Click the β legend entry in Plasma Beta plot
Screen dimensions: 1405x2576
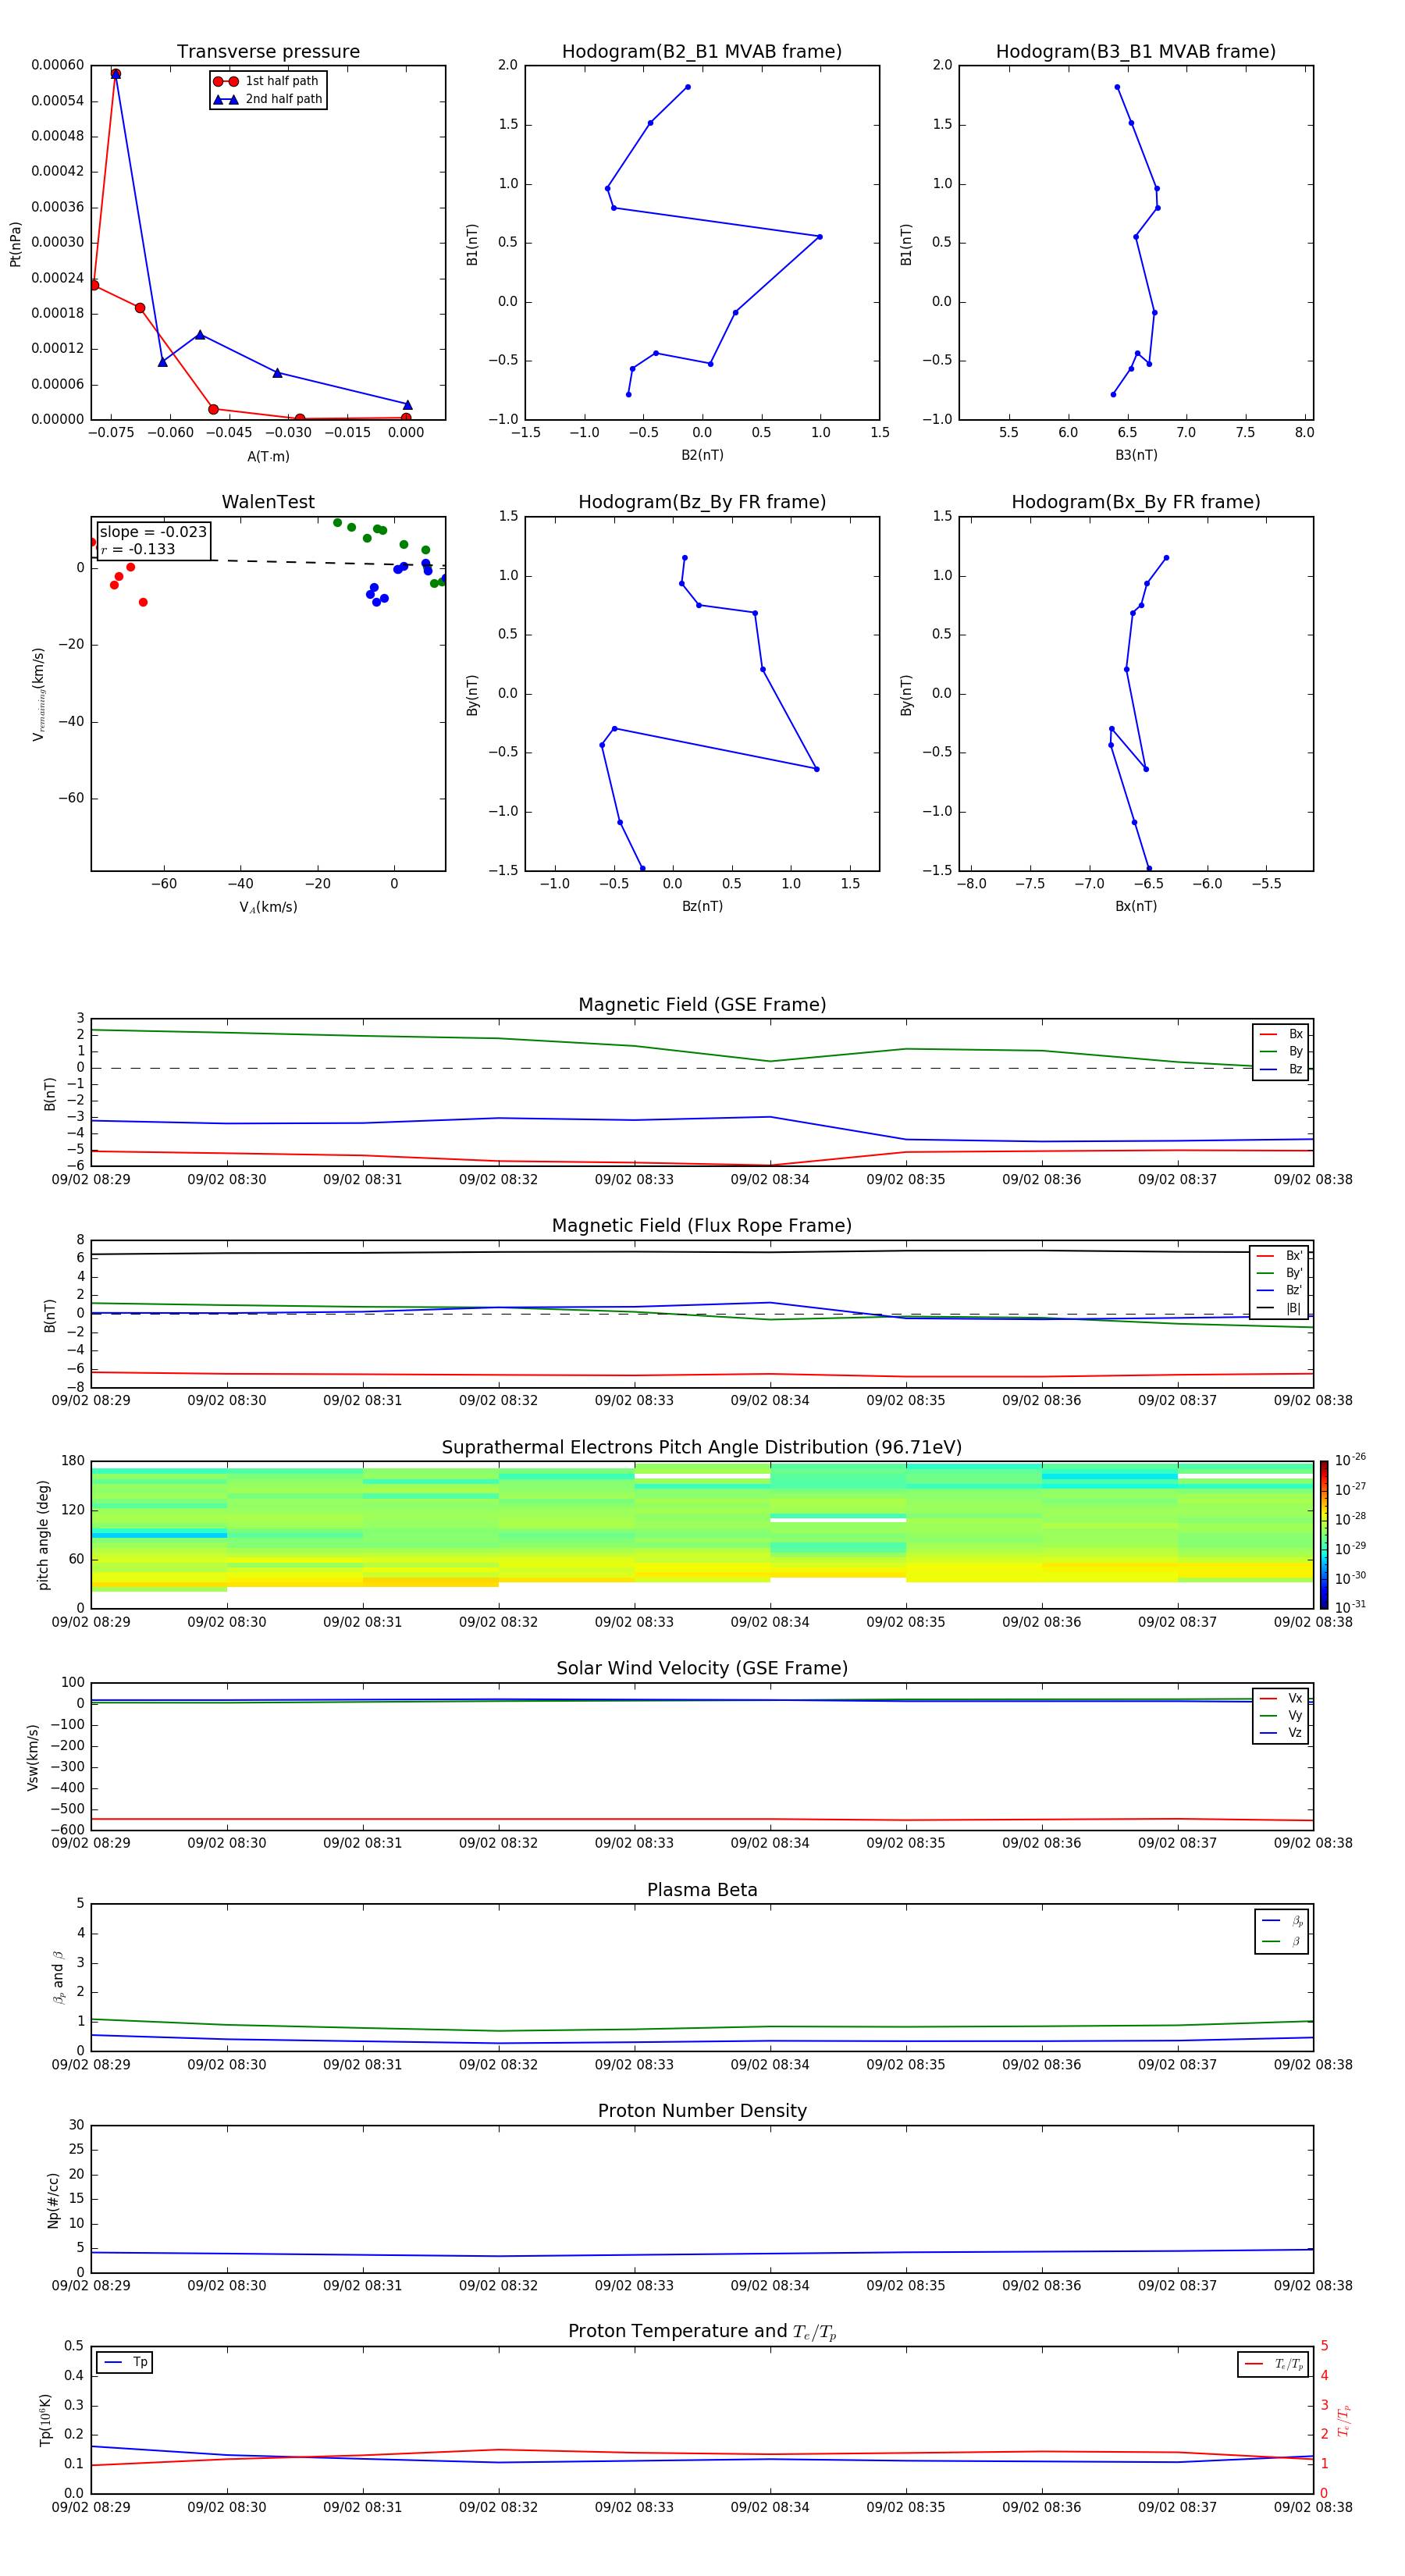tap(1282, 1941)
